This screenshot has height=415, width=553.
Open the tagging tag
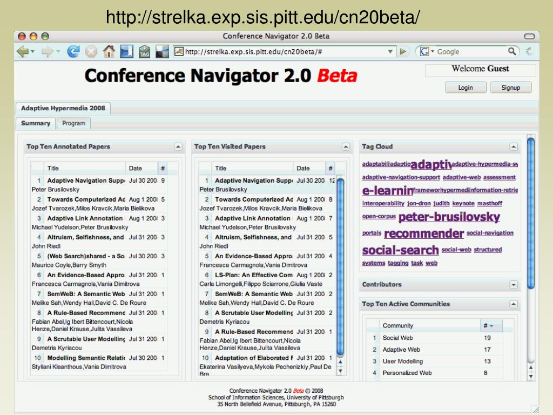pos(398,263)
